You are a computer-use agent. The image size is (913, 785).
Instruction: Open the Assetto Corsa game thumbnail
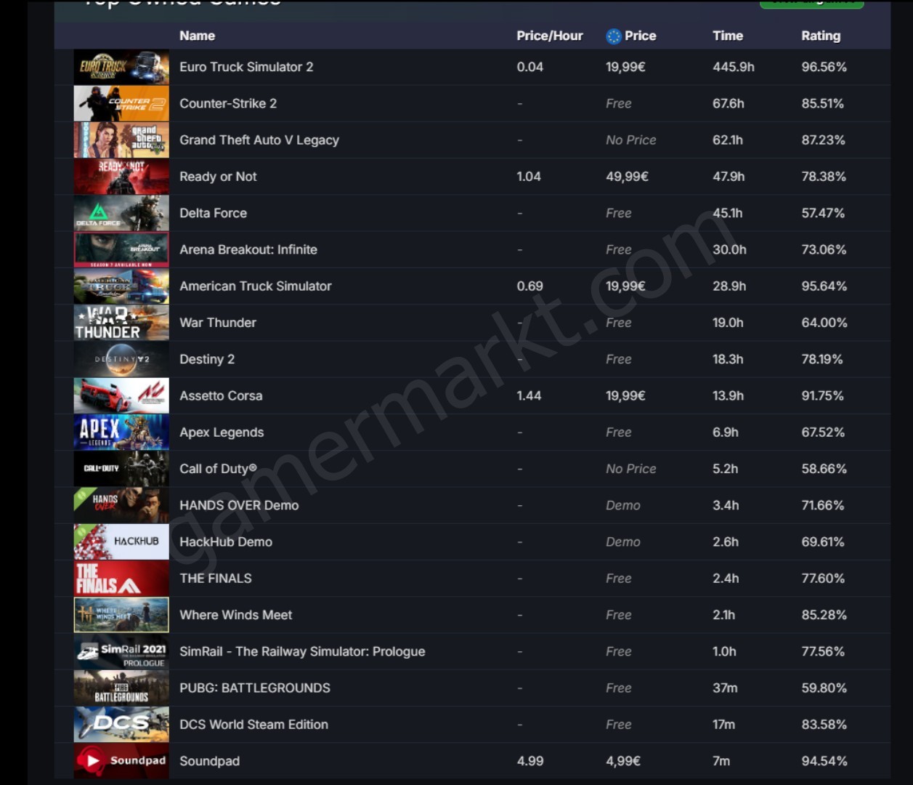point(121,395)
